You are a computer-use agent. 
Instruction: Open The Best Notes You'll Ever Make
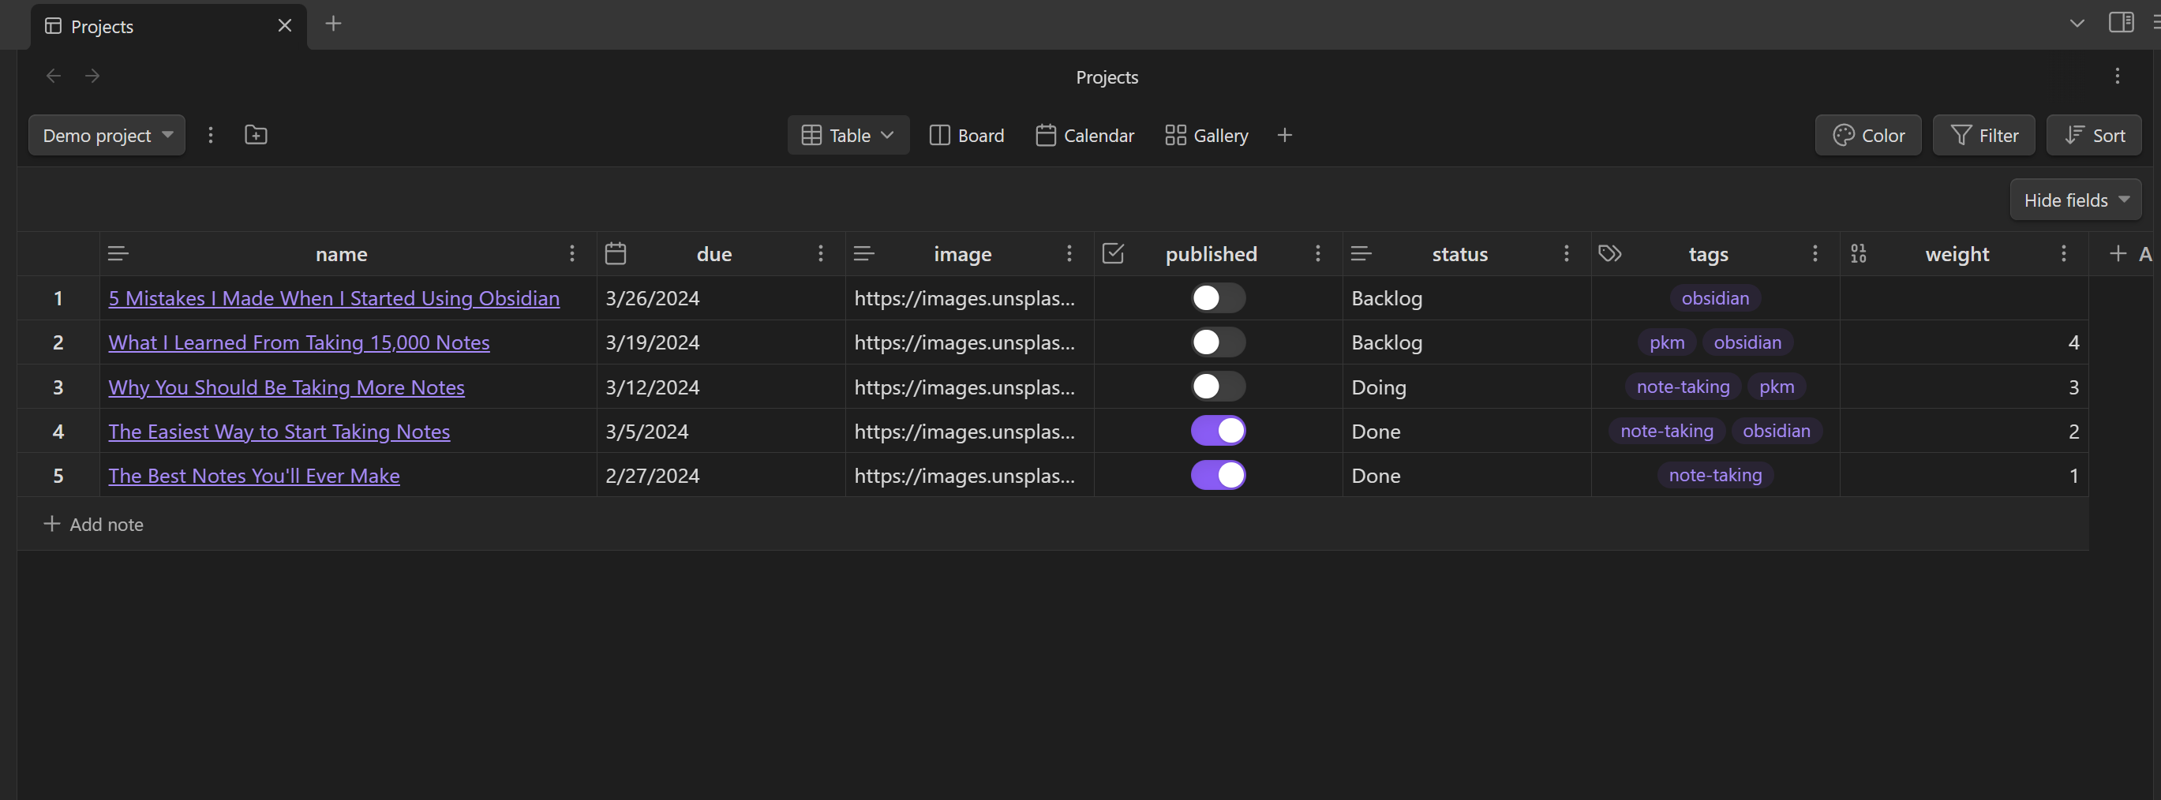click(x=254, y=476)
